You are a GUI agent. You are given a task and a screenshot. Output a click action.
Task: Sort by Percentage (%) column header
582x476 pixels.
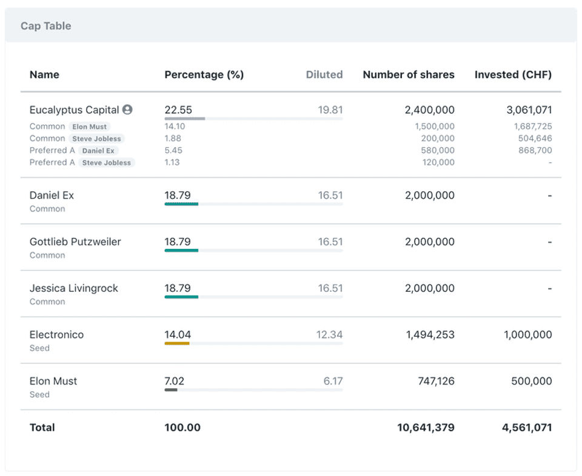[204, 74]
